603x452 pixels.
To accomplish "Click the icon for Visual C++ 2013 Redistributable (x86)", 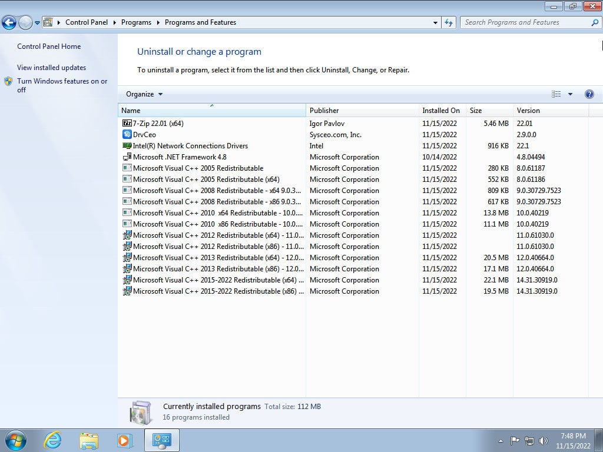I will [x=127, y=268].
